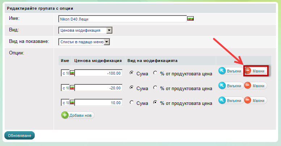Select the % от продуктовата цена radio in first row

click(x=155, y=73)
